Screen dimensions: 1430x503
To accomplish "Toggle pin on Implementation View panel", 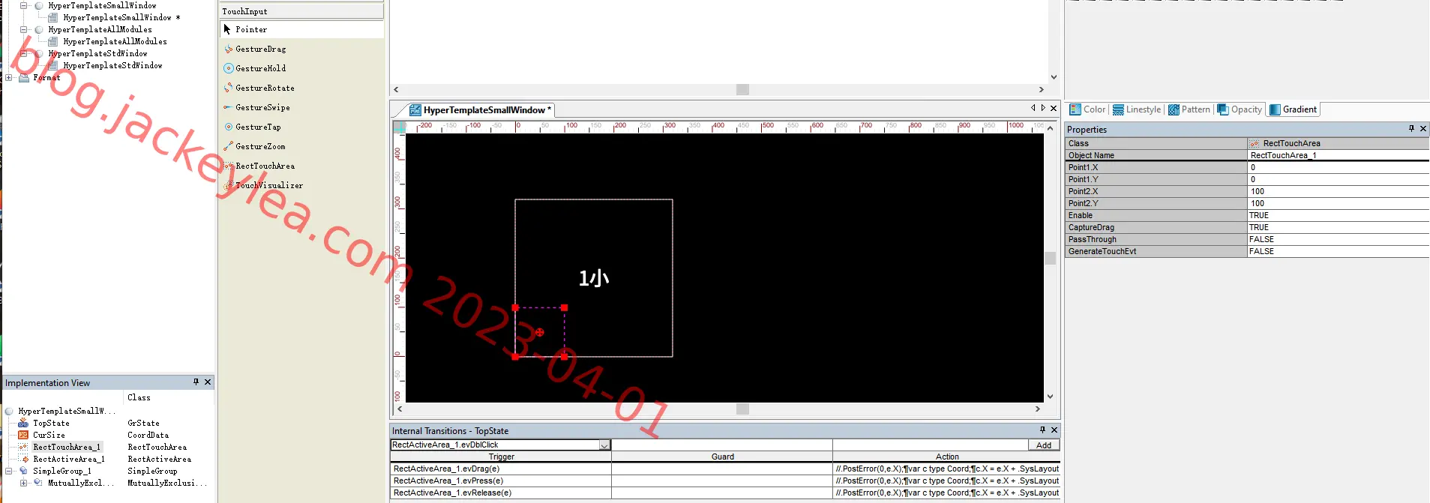I will click(196, 382).
